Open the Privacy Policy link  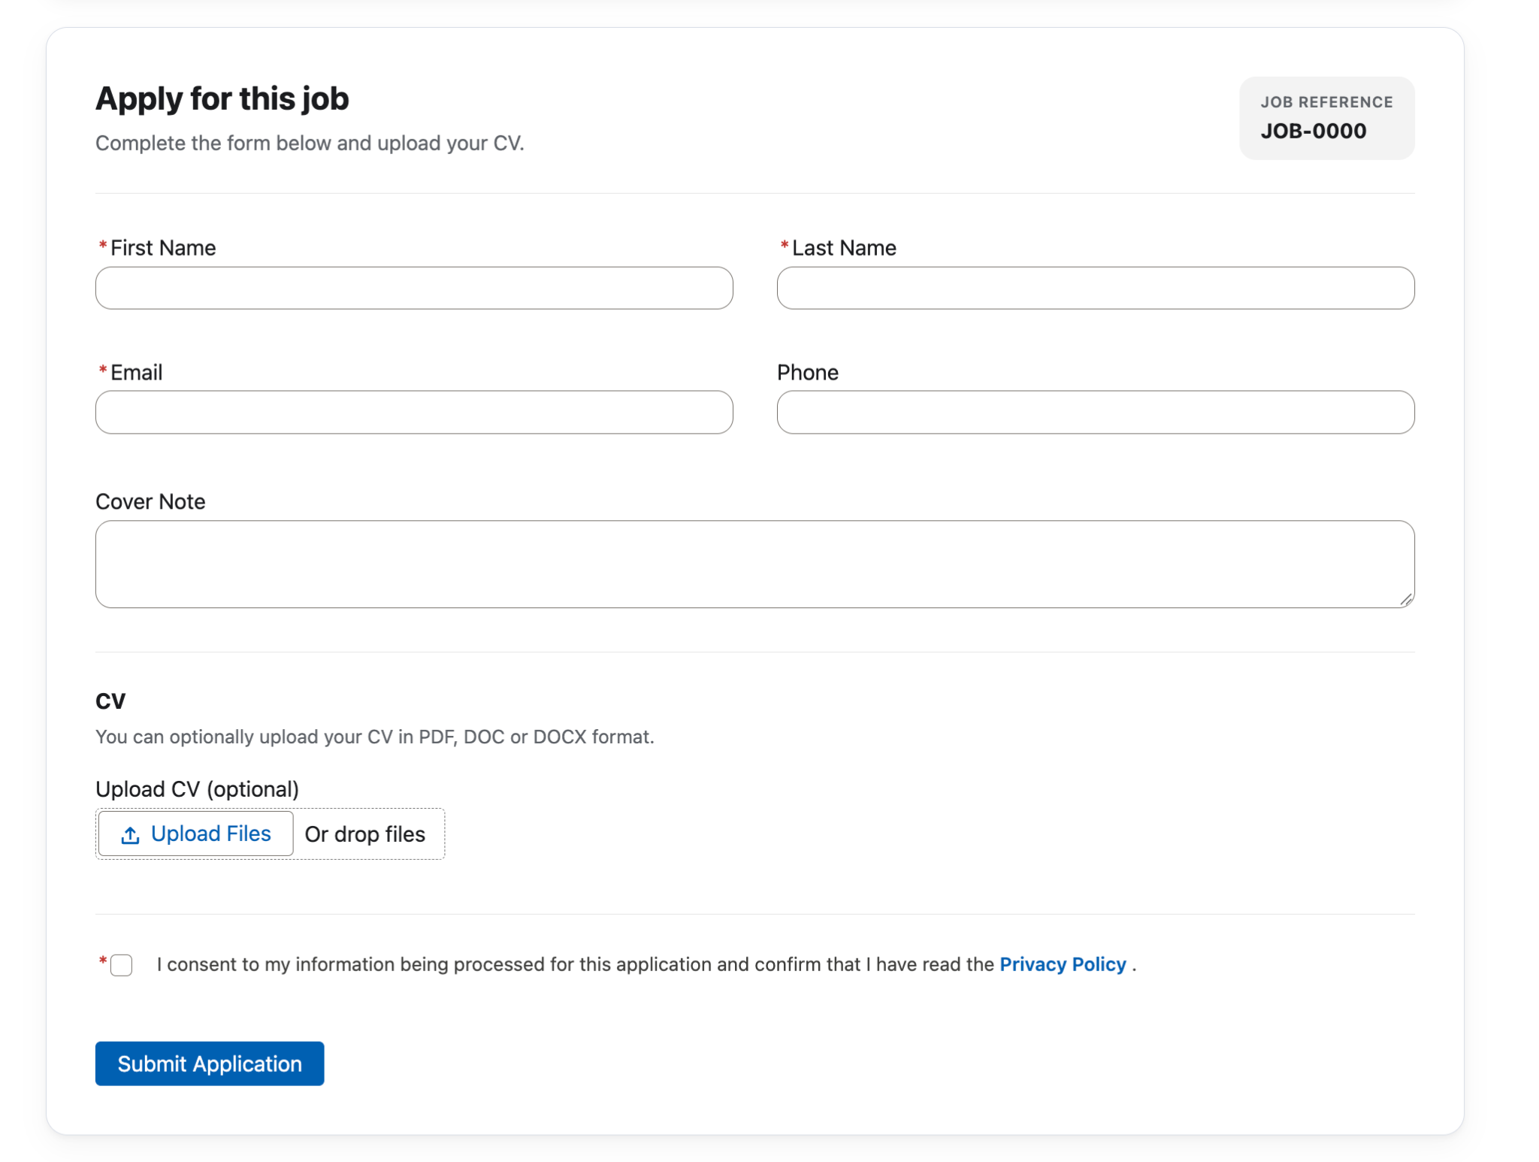(1063, 964)
